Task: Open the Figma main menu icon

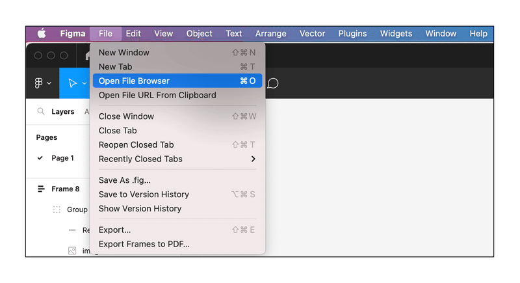Action: click(x=38, y=83)
